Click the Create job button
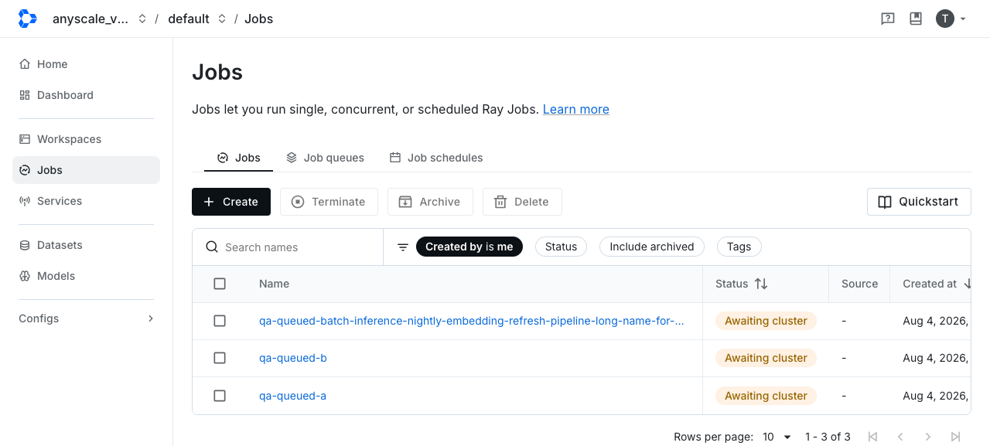Screen dimensions: 990x446 click(x=231, y=202)
